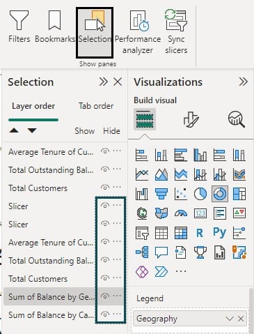Pick the Waterfall chart visual

(x=142, y=194)
